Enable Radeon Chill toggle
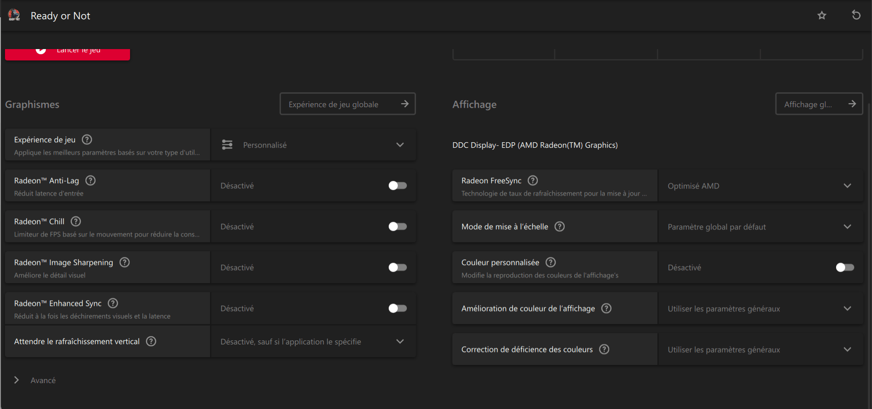Viewport: 872px width, 409px height. click(398, 226)
